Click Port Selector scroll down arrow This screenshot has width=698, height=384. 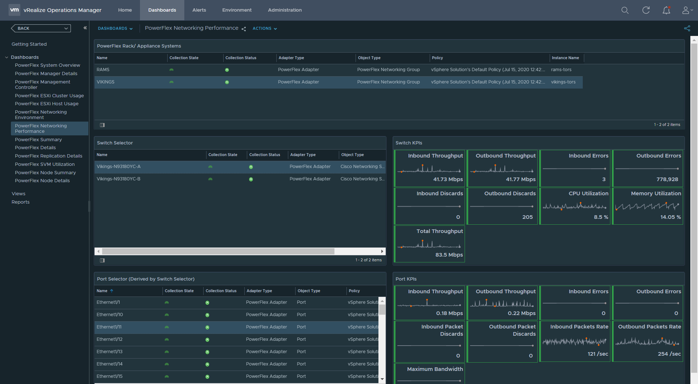(382, 379)
